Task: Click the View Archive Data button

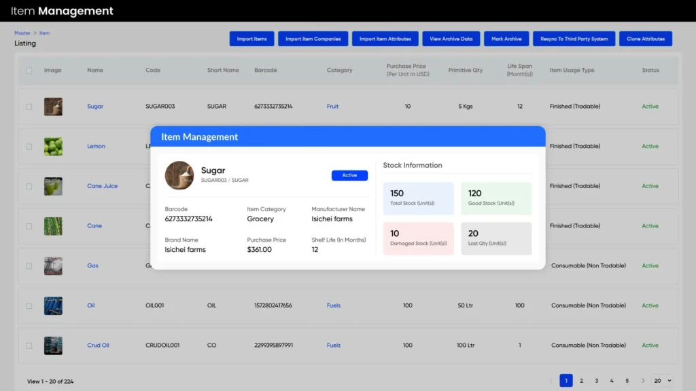Action: tap(451, 39)
